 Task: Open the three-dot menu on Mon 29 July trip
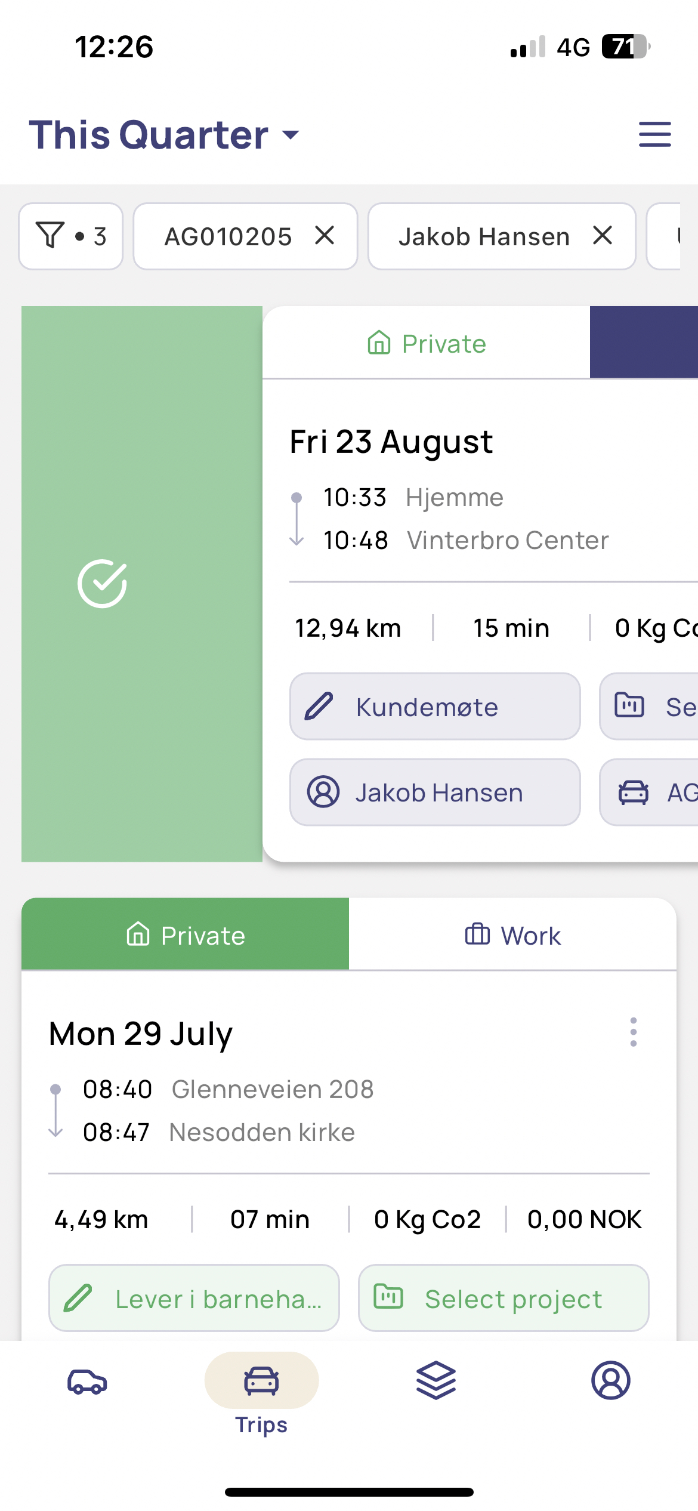coord(634,1032)
